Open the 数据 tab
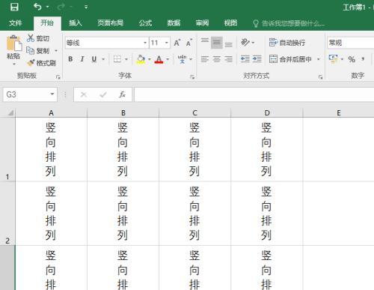The height and width of the screenshot is (290, 374). [174, 23]
